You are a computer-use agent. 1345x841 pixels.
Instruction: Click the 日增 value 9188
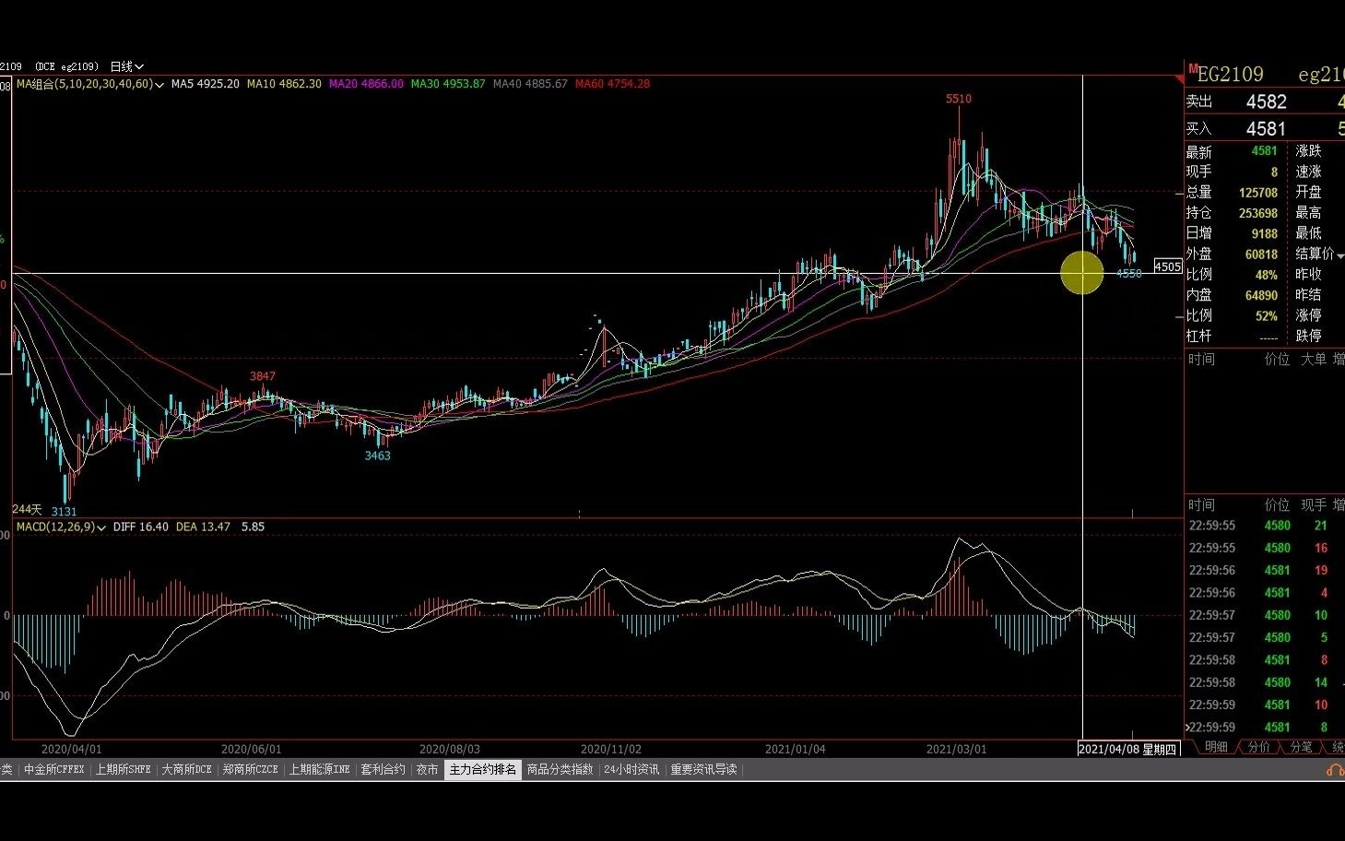coord(1265,233)
